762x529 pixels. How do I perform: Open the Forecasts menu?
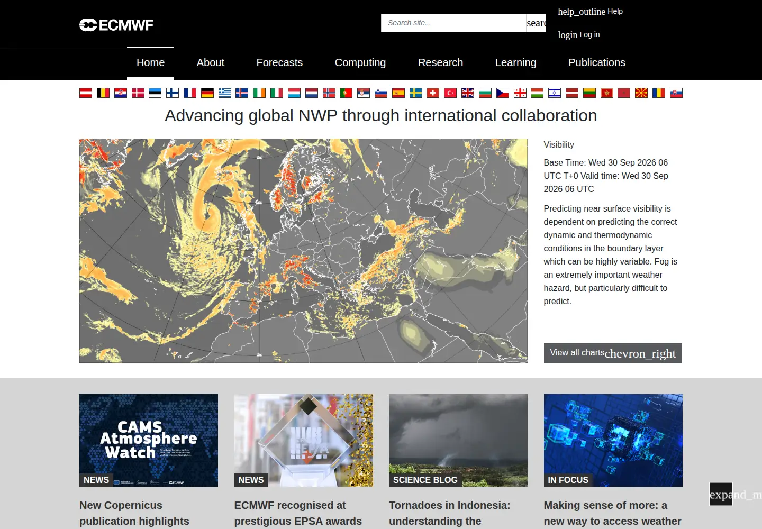(279, 63)
